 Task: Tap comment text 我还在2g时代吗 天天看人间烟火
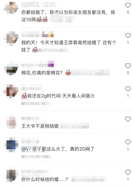58,96
